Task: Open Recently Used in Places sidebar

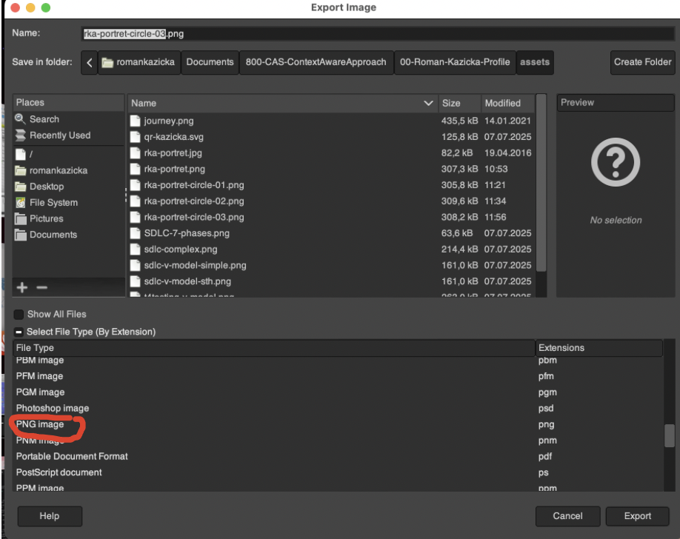Action: coord(59,135)
